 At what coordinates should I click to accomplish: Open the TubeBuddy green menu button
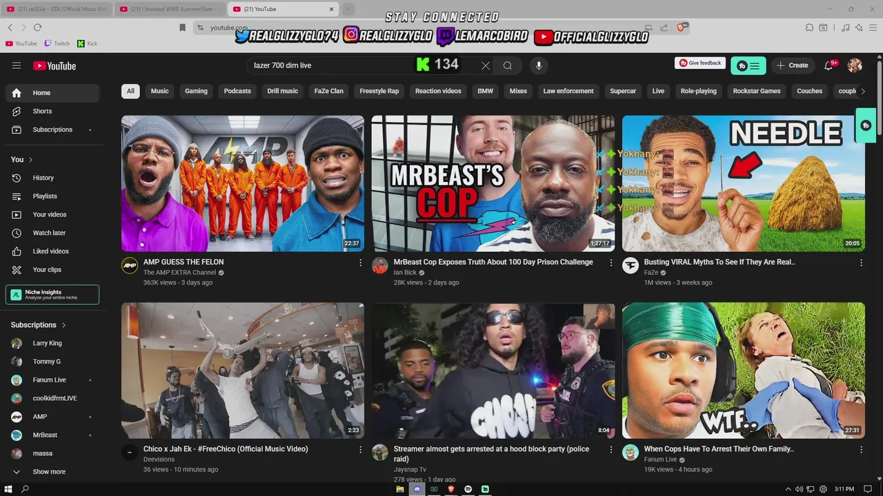[748, 65]
